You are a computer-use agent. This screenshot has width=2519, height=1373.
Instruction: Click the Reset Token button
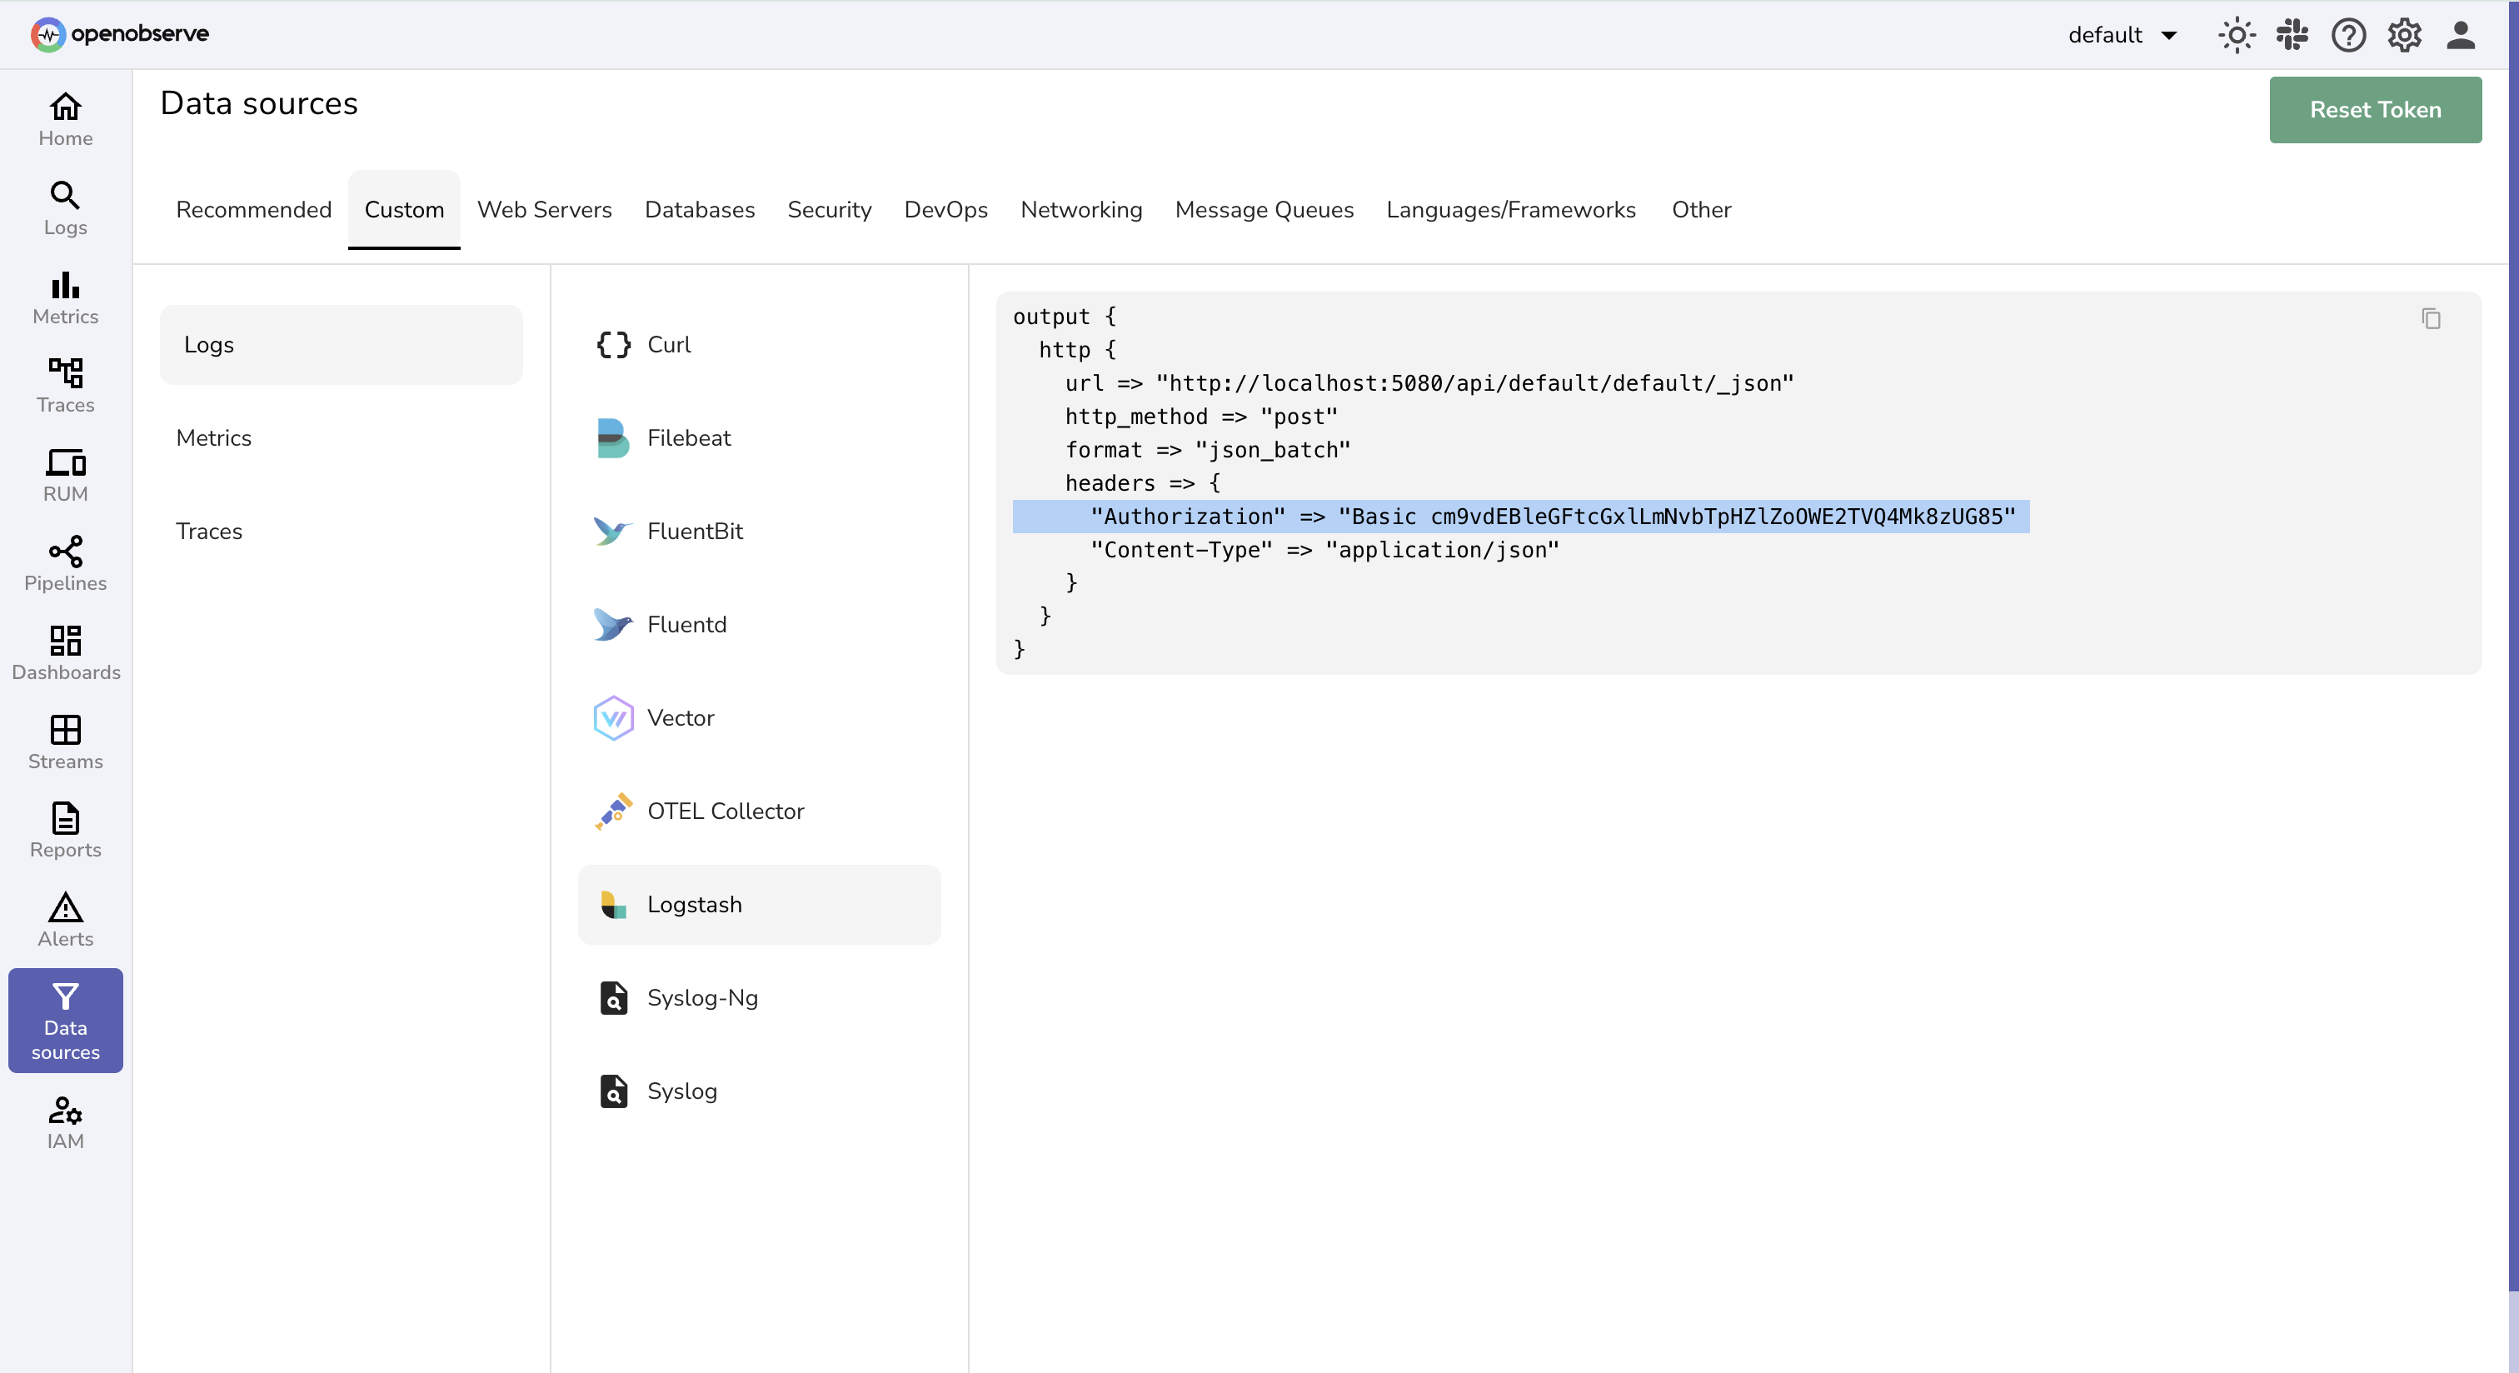2375,109
